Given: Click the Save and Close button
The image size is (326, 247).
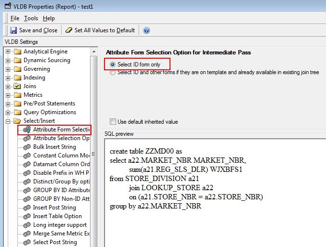Looking at the screenshot, I should tap(34, 30).
